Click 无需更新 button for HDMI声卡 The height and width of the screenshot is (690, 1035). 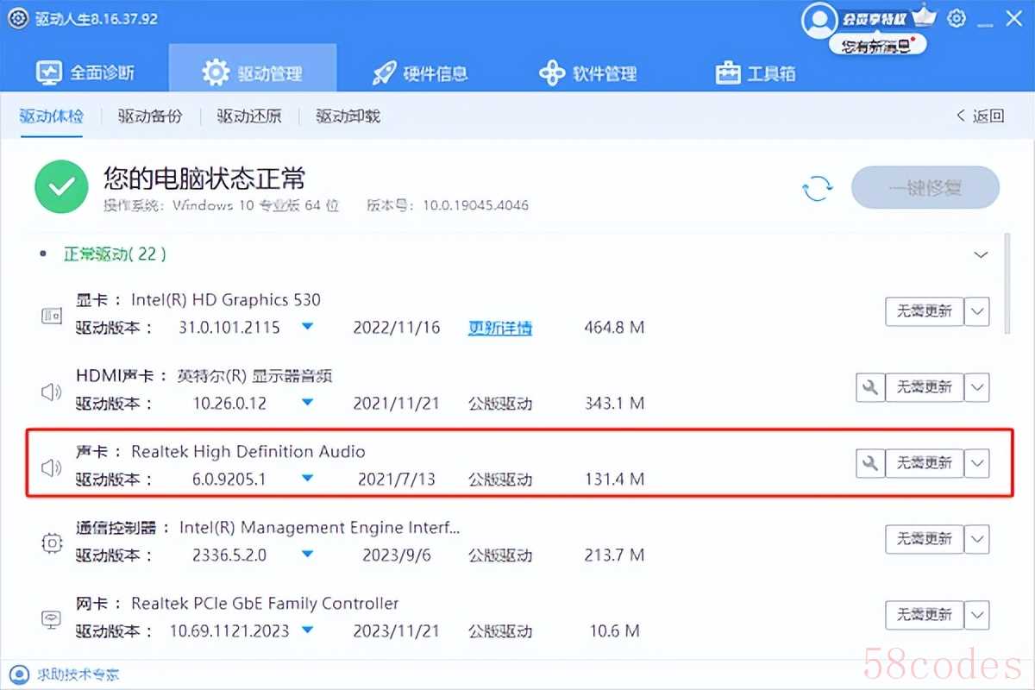coord(925,387)
